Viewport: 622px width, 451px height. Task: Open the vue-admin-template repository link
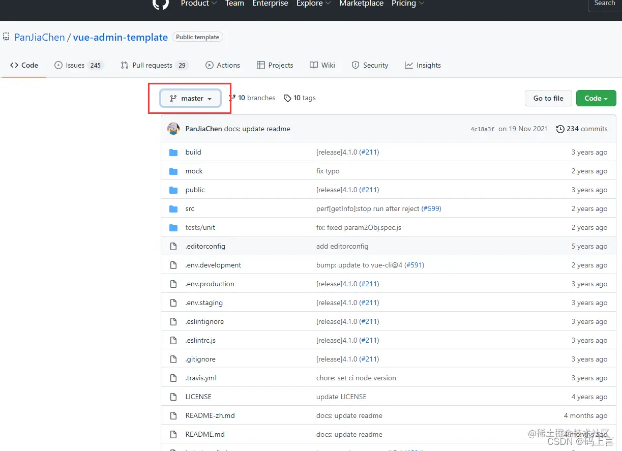pos(121,37)
